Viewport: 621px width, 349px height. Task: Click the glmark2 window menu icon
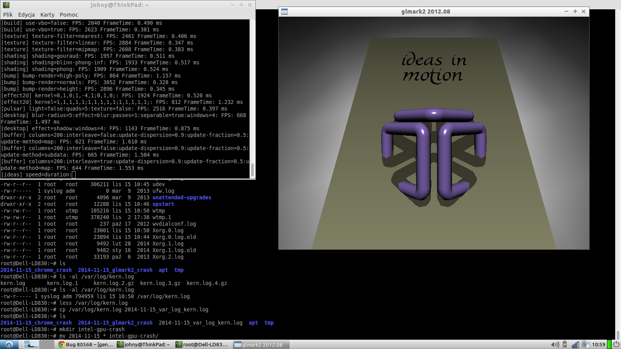click(x=284, y=12)
